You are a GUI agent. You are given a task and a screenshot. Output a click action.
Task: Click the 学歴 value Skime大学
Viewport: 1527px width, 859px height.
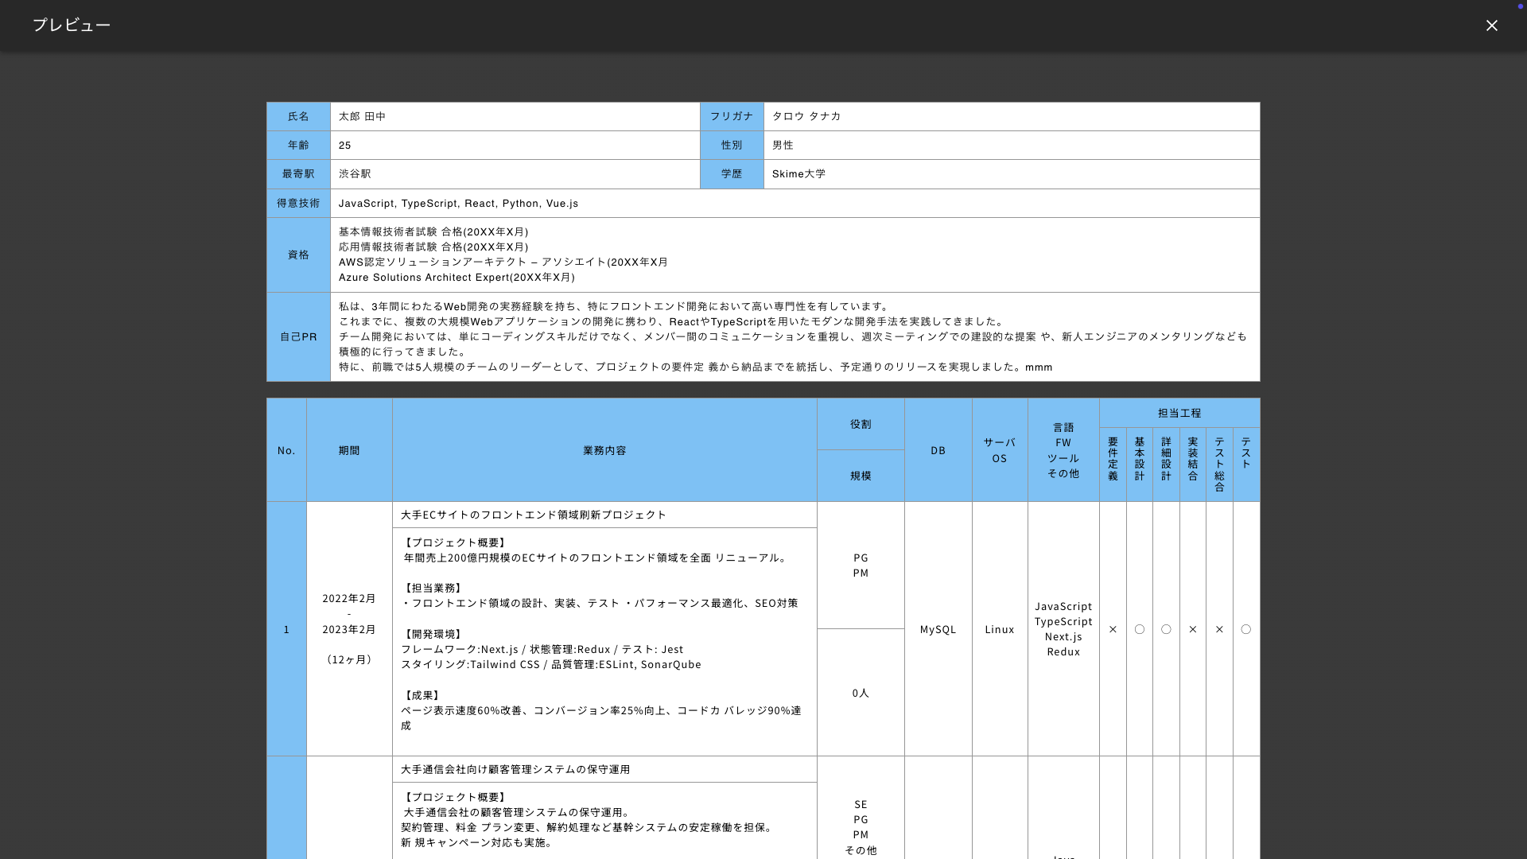click(x=798, y=174)
